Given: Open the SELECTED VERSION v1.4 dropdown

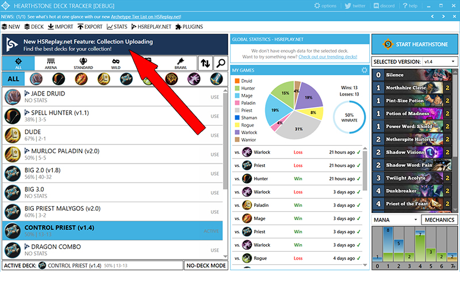Looking at the screenshot, I should click(x=439, y=62).
